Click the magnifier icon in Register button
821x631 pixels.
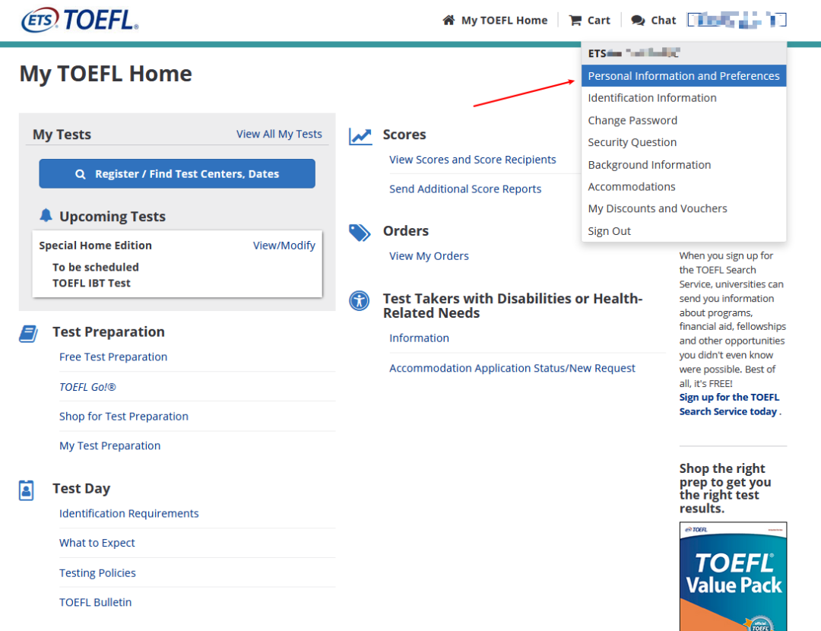80,174
